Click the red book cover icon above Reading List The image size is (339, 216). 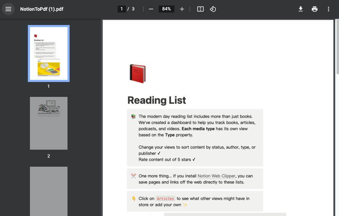tap(137, 73)
